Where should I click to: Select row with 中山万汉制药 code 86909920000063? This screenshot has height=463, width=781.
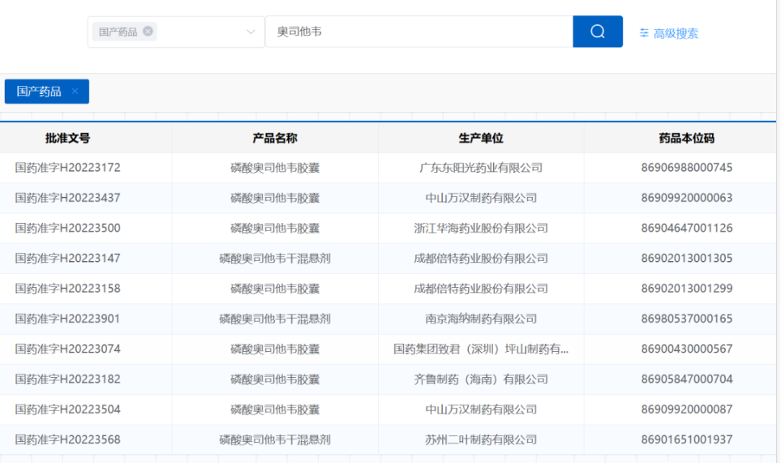pyautogui.click(x=686, y=198)
